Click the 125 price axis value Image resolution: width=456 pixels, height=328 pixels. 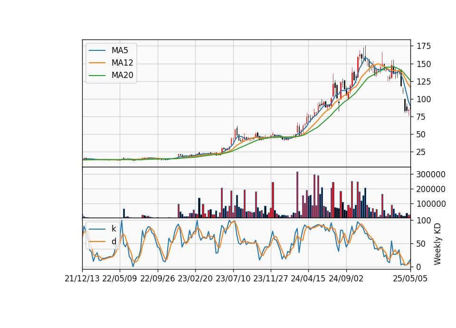point(424,81)
